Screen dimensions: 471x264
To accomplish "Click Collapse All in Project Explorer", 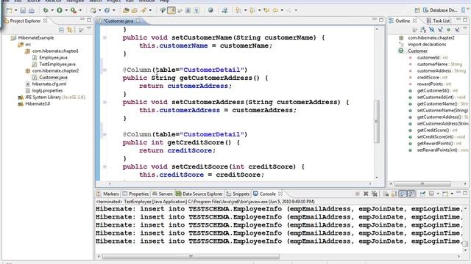I will 61,29.
